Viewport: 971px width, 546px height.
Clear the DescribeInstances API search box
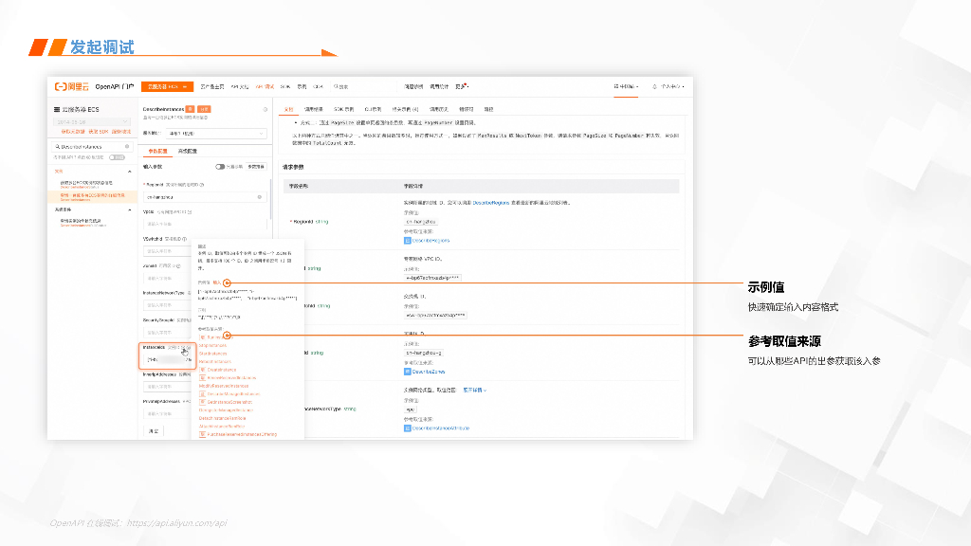(126, 148)
